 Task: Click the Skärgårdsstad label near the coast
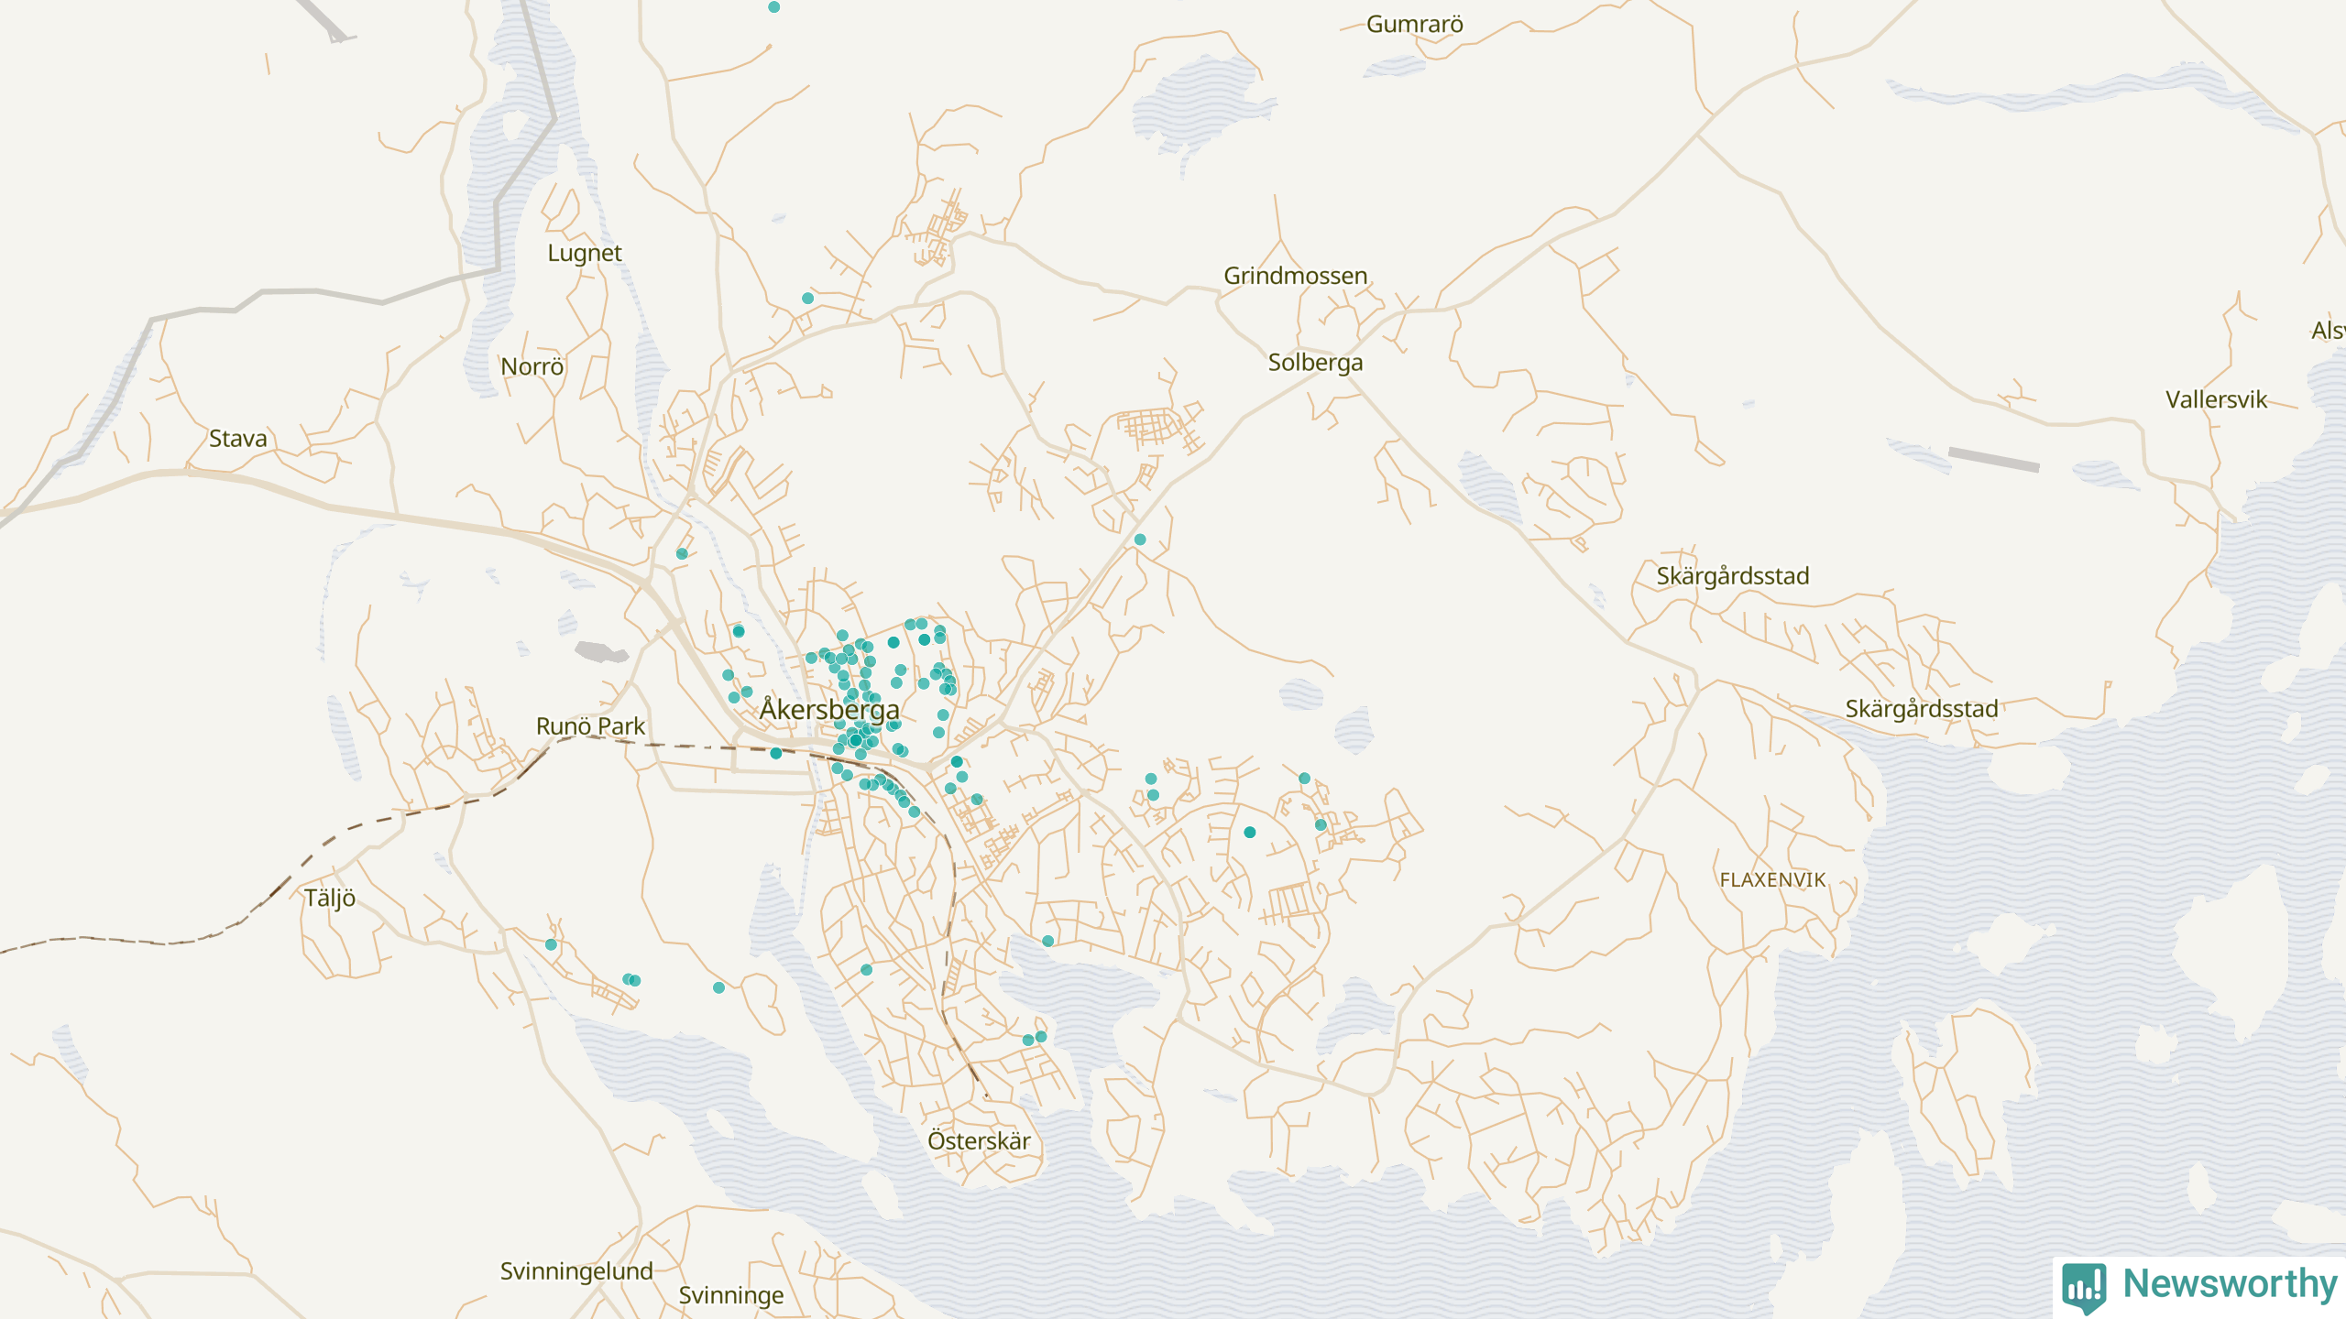(1921, 709)
